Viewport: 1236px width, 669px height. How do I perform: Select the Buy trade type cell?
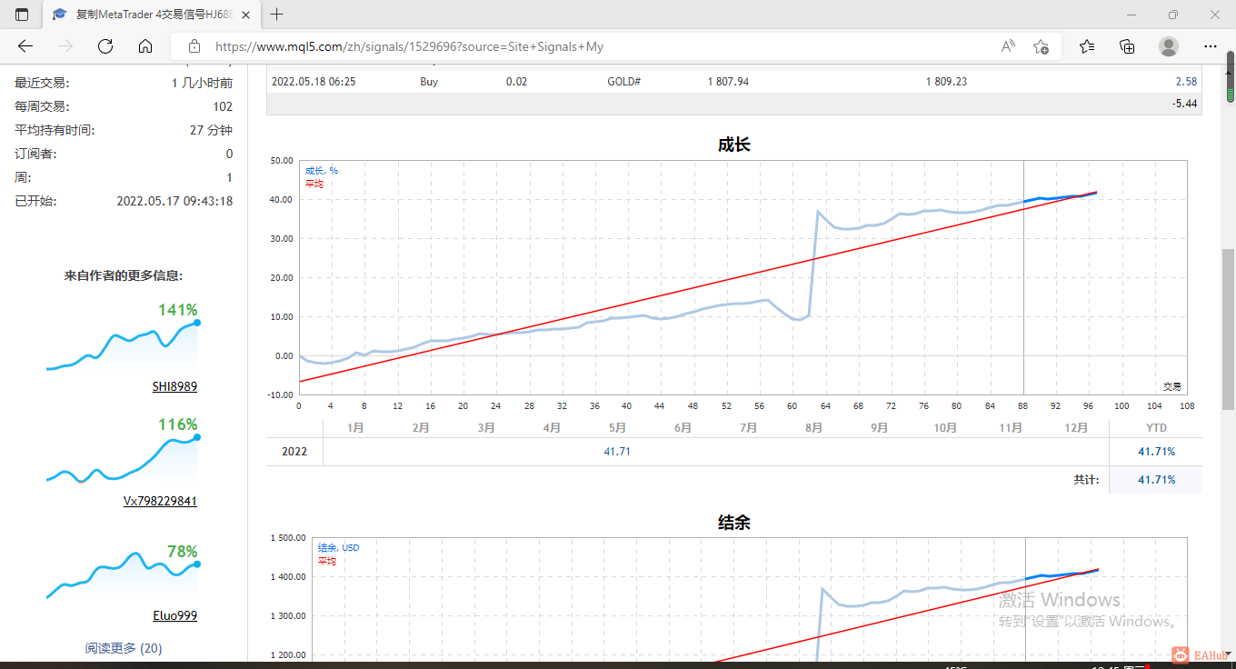429,82
